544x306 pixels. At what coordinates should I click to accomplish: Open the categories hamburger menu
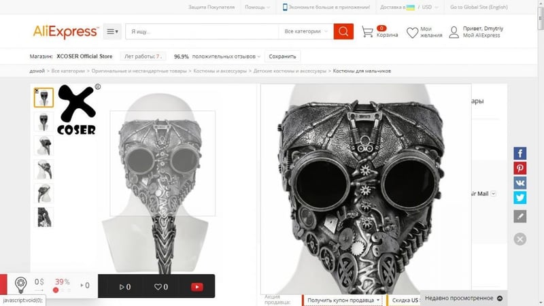coord(112,32)
